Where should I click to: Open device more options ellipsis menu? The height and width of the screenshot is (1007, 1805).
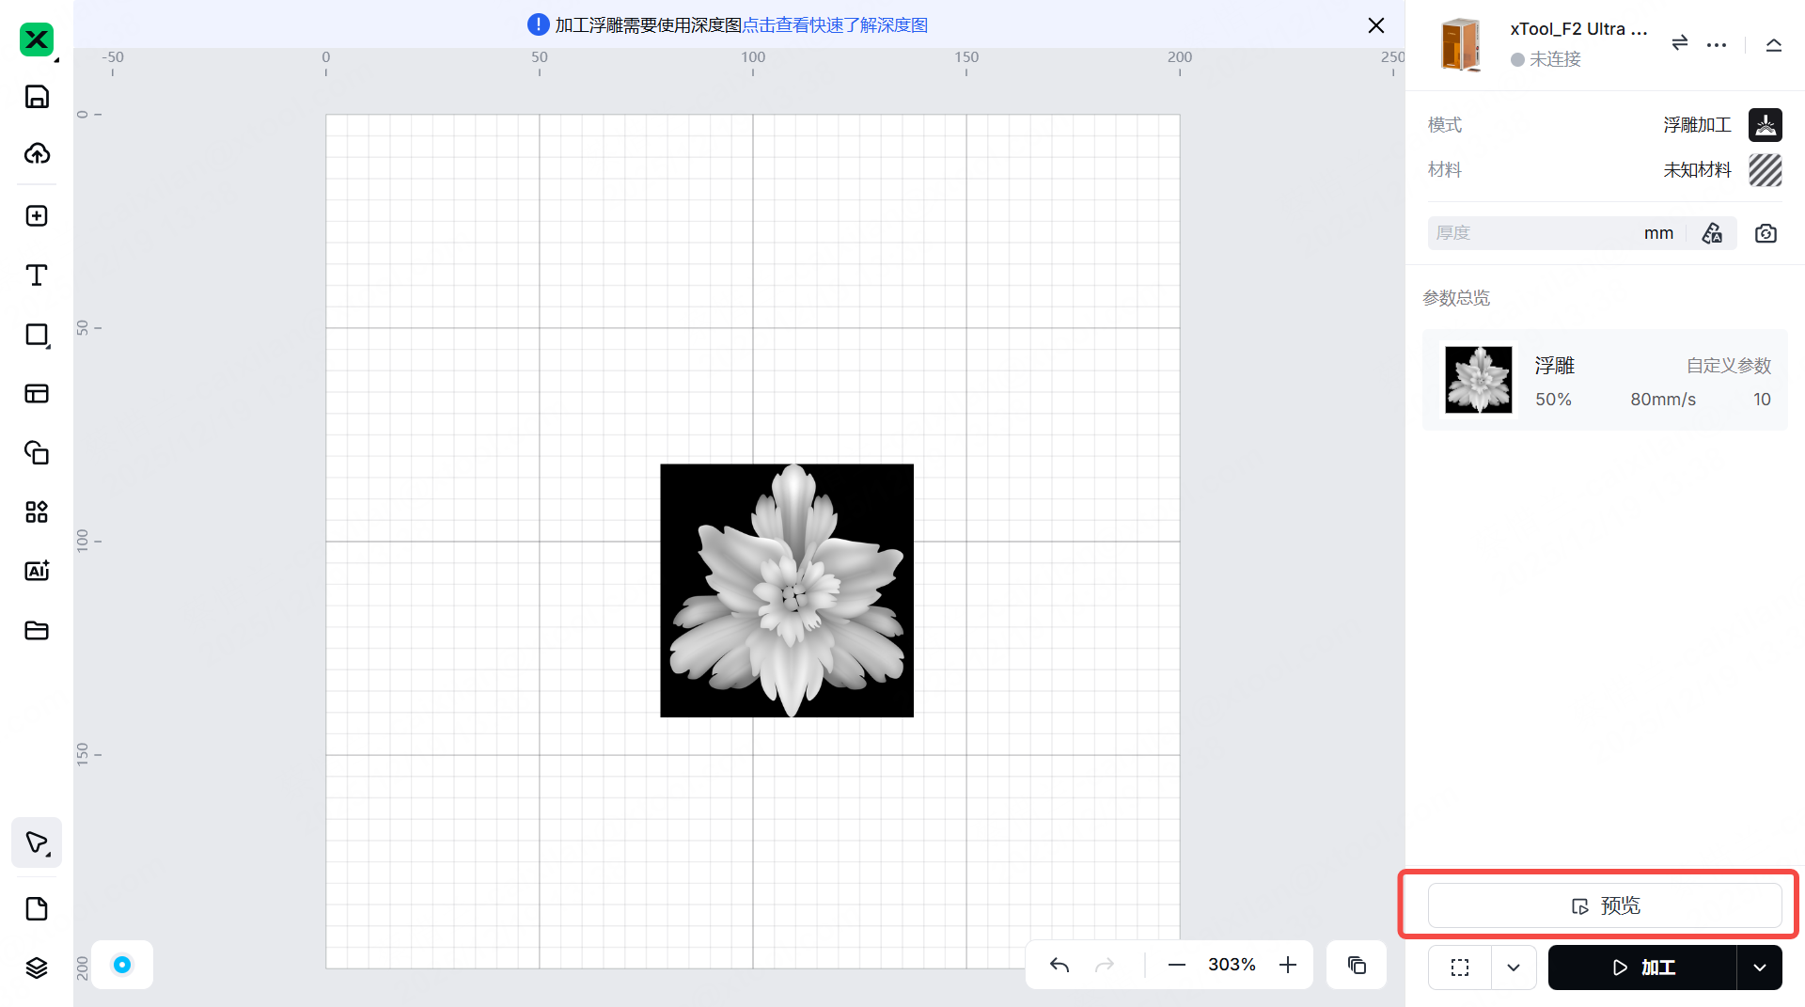tap(1717, 44)
